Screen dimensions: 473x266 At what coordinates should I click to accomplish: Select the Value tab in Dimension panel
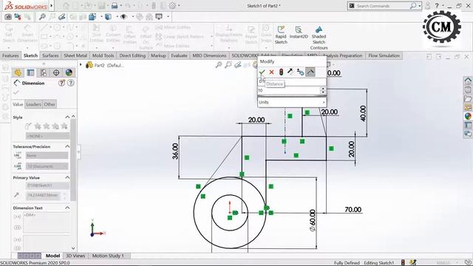click(18, 104)
